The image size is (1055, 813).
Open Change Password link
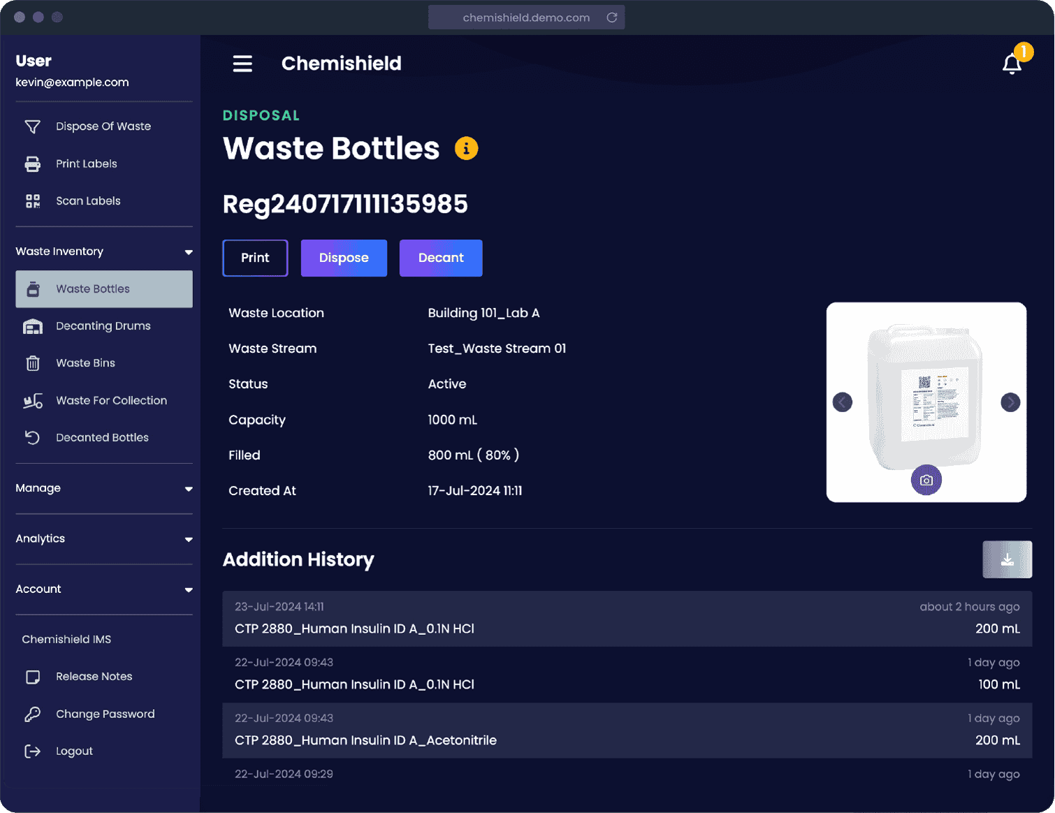coord(105,714)
